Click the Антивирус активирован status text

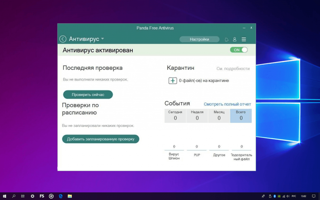[x=98, y=50]
